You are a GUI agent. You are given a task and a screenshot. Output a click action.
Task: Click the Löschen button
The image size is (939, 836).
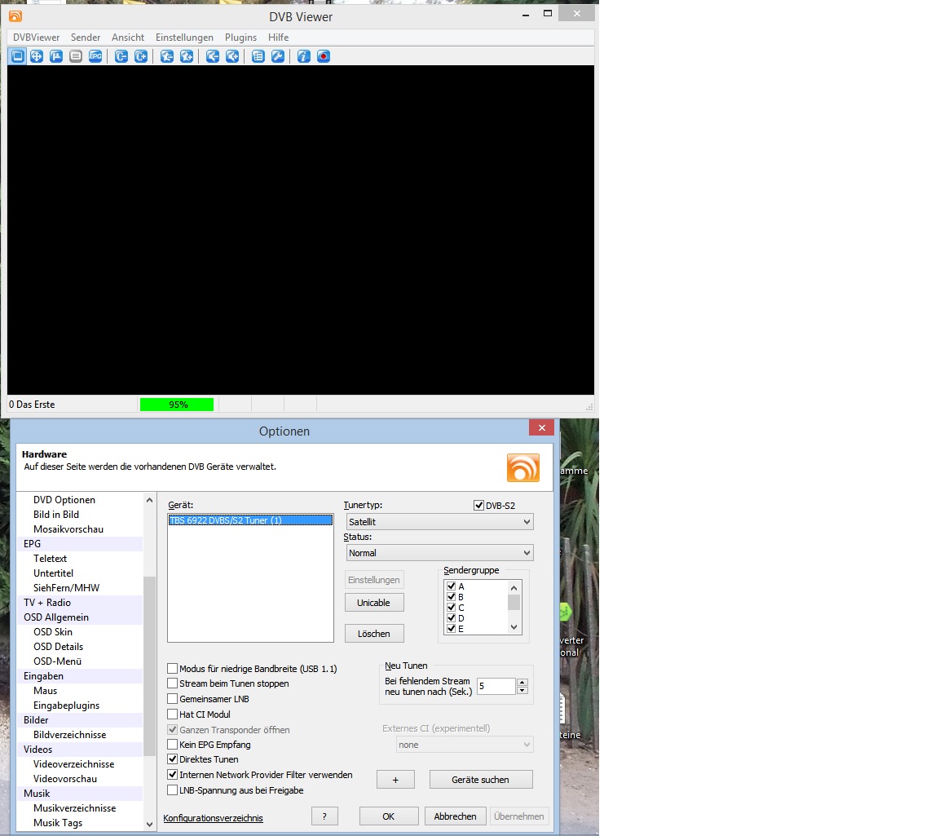(373, 634)
